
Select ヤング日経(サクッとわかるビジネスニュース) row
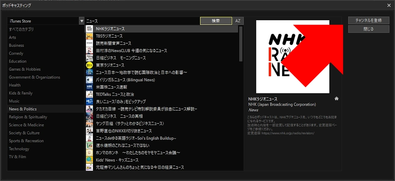coord(162,123)
